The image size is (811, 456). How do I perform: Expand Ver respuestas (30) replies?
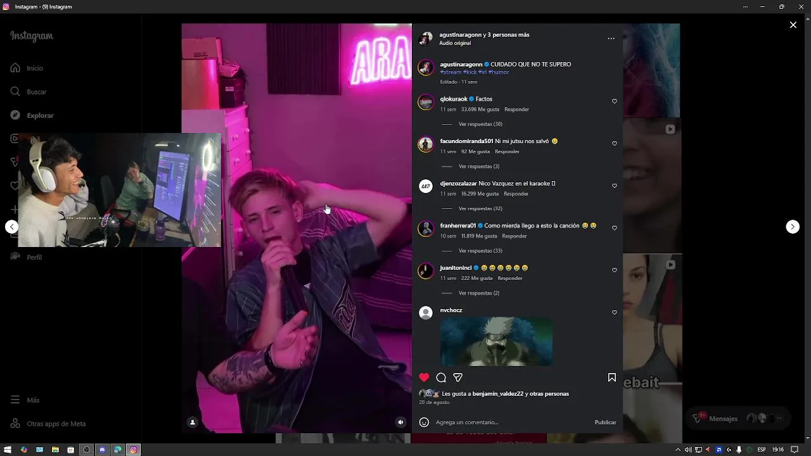click(480, 124)
